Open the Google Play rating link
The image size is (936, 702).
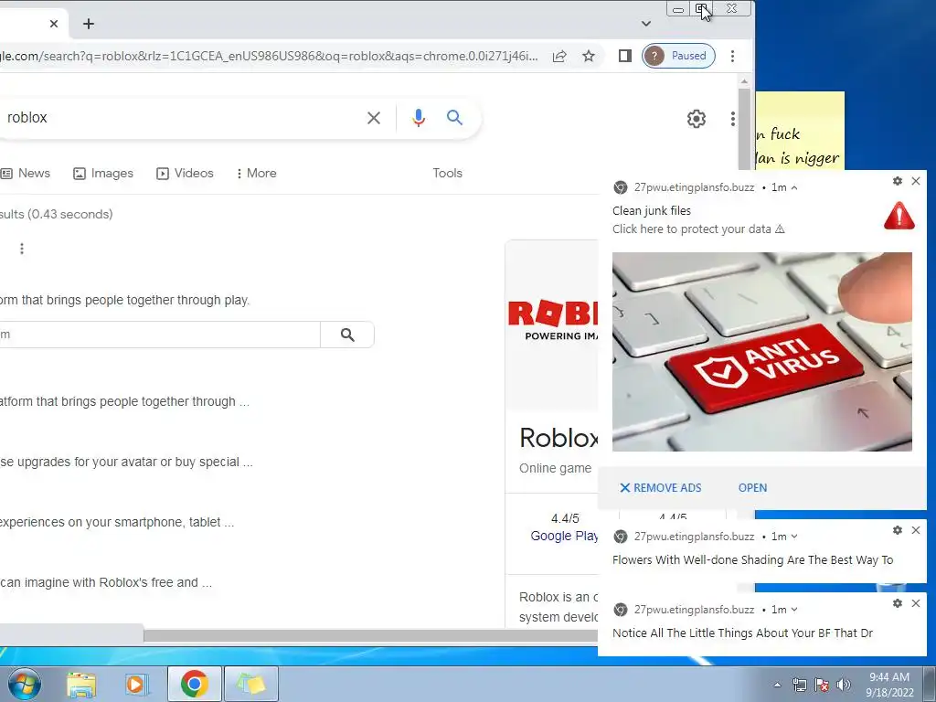coord(564,536)
